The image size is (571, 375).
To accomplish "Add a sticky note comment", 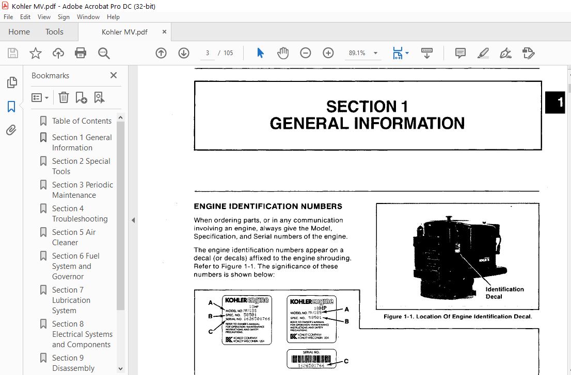I will coord(461,53).
